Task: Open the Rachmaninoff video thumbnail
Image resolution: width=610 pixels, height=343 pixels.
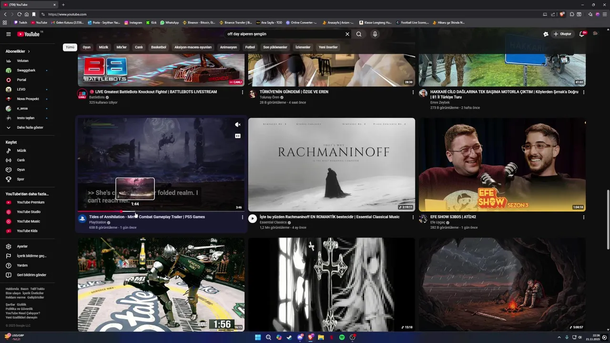Action: click(332, 165)
